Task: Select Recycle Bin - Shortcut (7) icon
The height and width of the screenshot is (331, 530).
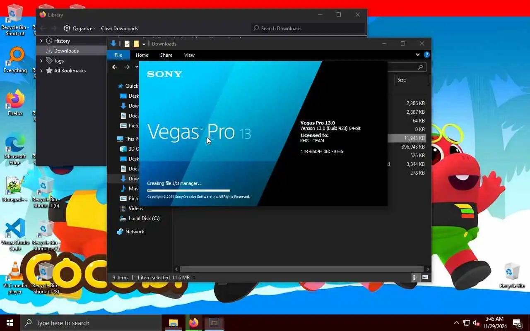Action: 46,235
